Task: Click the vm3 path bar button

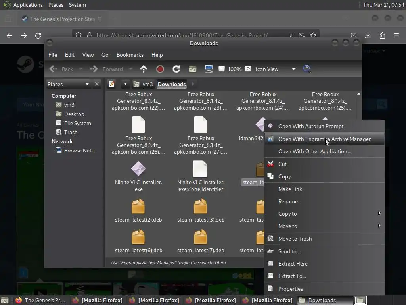Action: [x=143, y=84]
